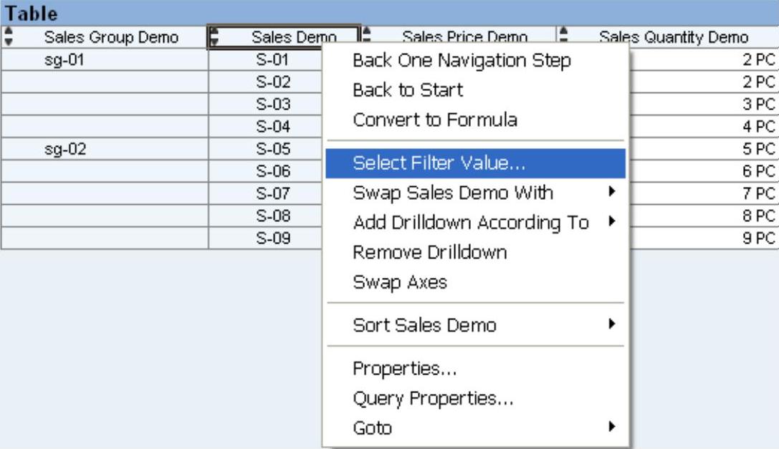Click sort icon in Sales Group Demo header
This screenshot has height=449, width=779.
tap(8, 37)
